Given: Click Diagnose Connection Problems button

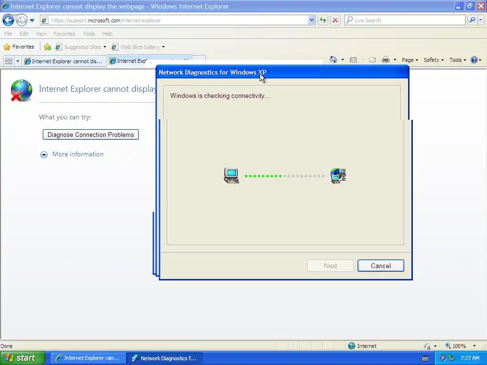Looking at the screenshot, I should 91,134.
